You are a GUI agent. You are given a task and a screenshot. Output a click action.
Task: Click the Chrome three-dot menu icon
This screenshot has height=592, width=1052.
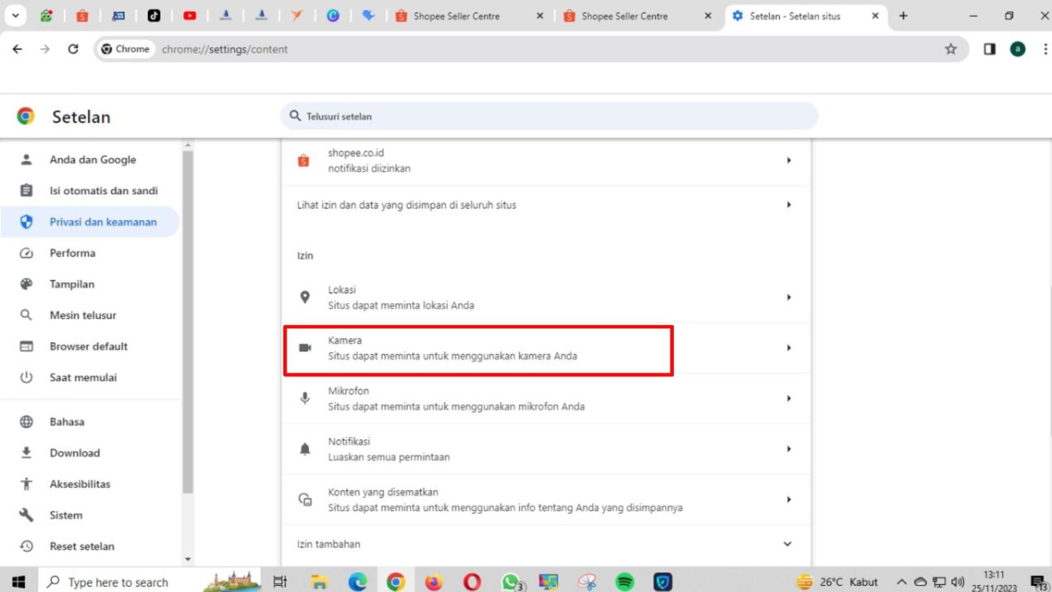tap(1045, 49)
